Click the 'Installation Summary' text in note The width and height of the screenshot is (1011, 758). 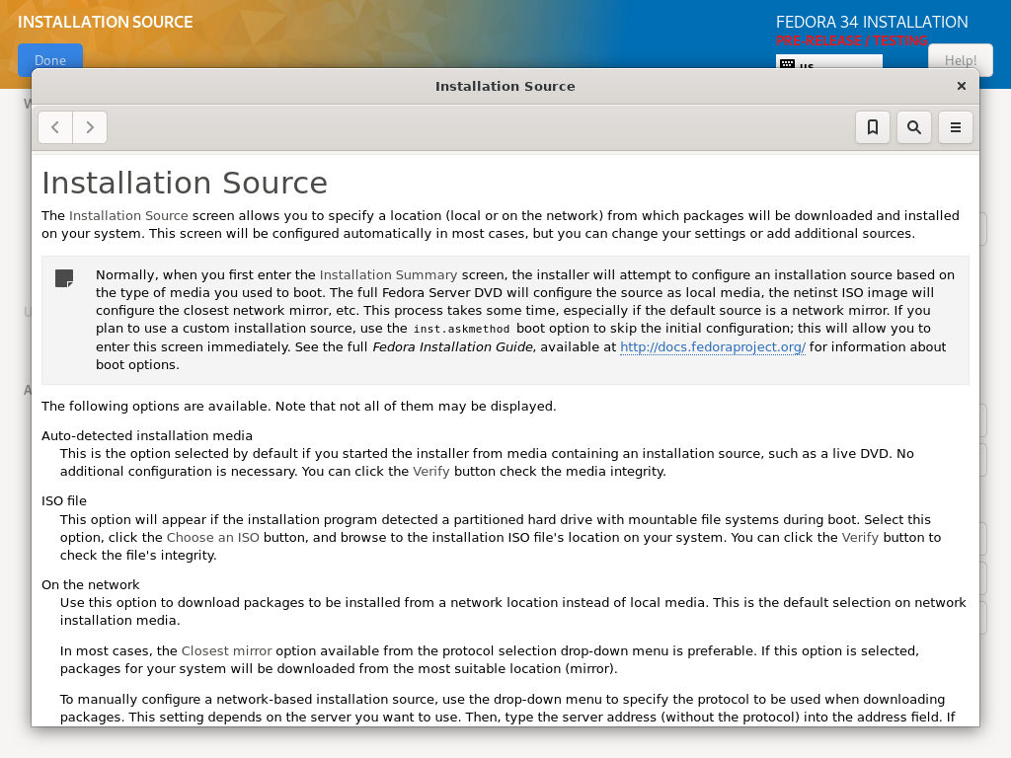pos(388,274)
